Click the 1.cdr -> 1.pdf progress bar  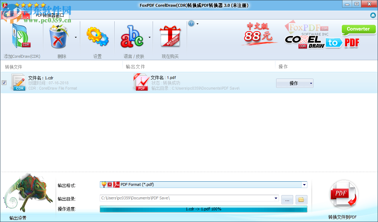[203, 209]
